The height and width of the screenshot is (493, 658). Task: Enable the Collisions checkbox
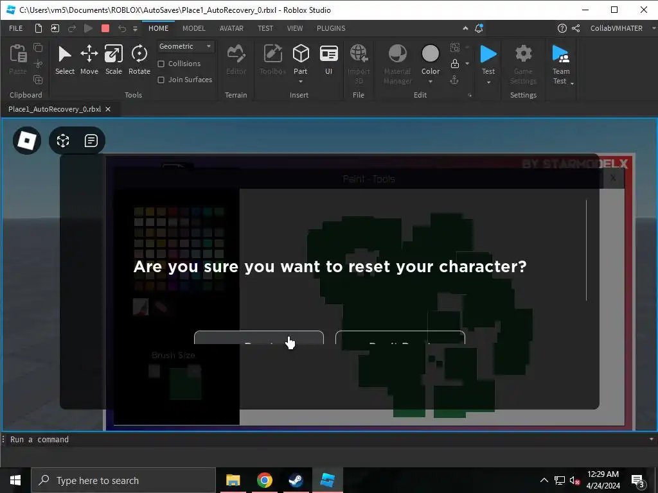coord(161,64)
